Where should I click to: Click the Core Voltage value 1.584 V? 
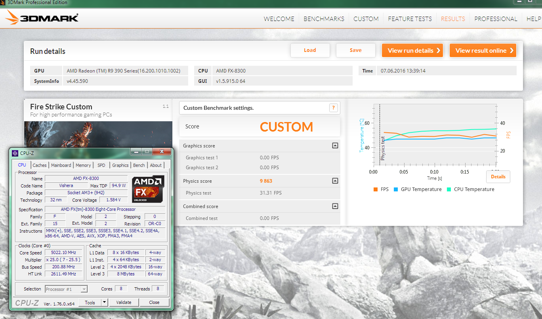click(x=114, y=200)
